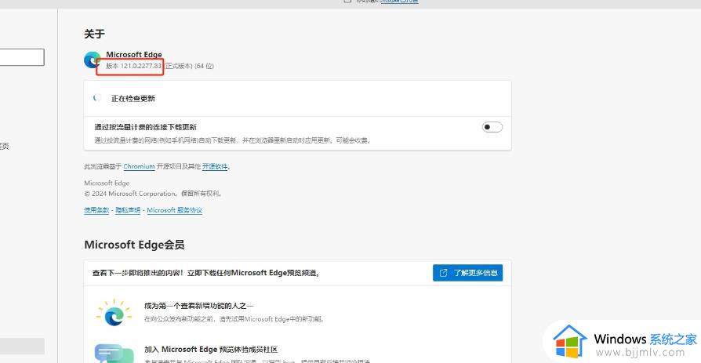Focus the settings search box in sidebar

[x=22, y=57]
